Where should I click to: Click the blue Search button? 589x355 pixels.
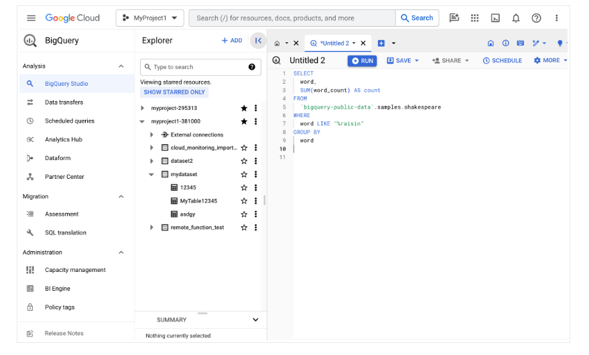point(417,18)
